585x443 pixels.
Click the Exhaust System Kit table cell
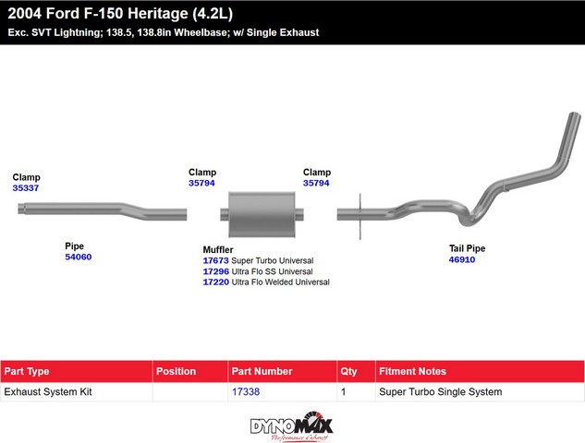tap(48, 391)
